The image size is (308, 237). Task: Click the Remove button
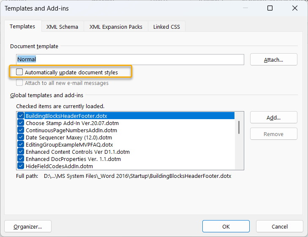tap(274, 134)
